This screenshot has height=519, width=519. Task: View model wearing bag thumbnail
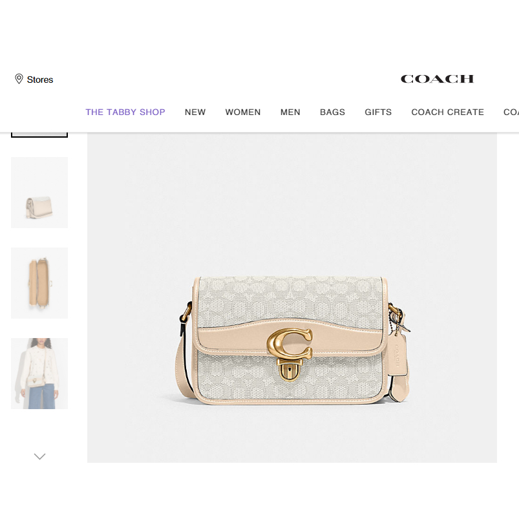(x=39, y=374)
